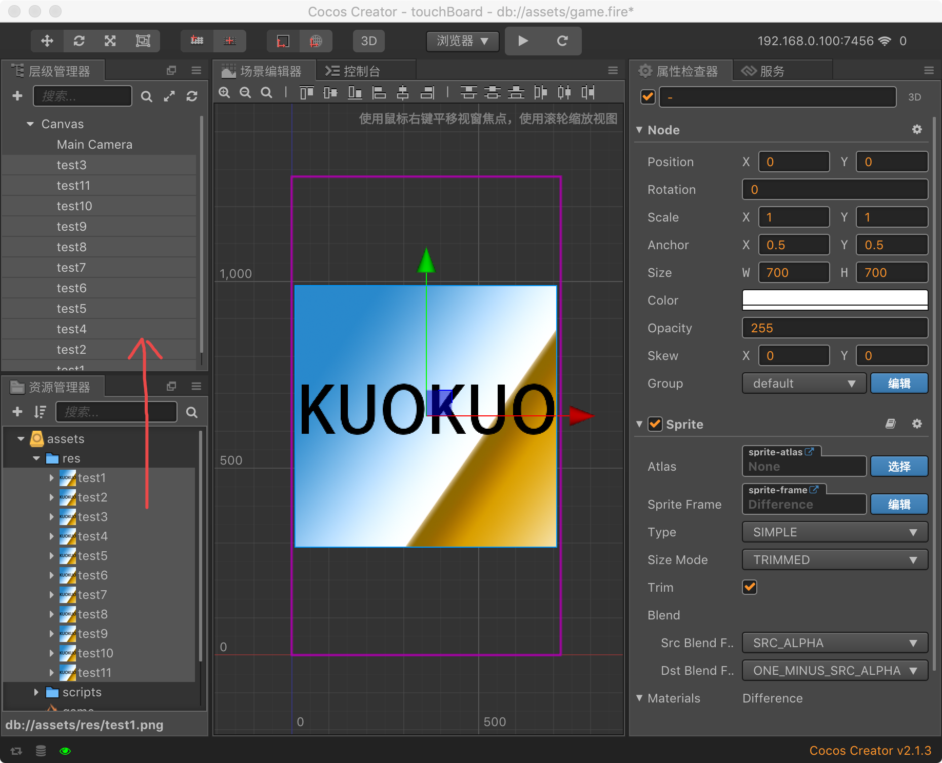Open the Node component gear settings

[917, 130]
